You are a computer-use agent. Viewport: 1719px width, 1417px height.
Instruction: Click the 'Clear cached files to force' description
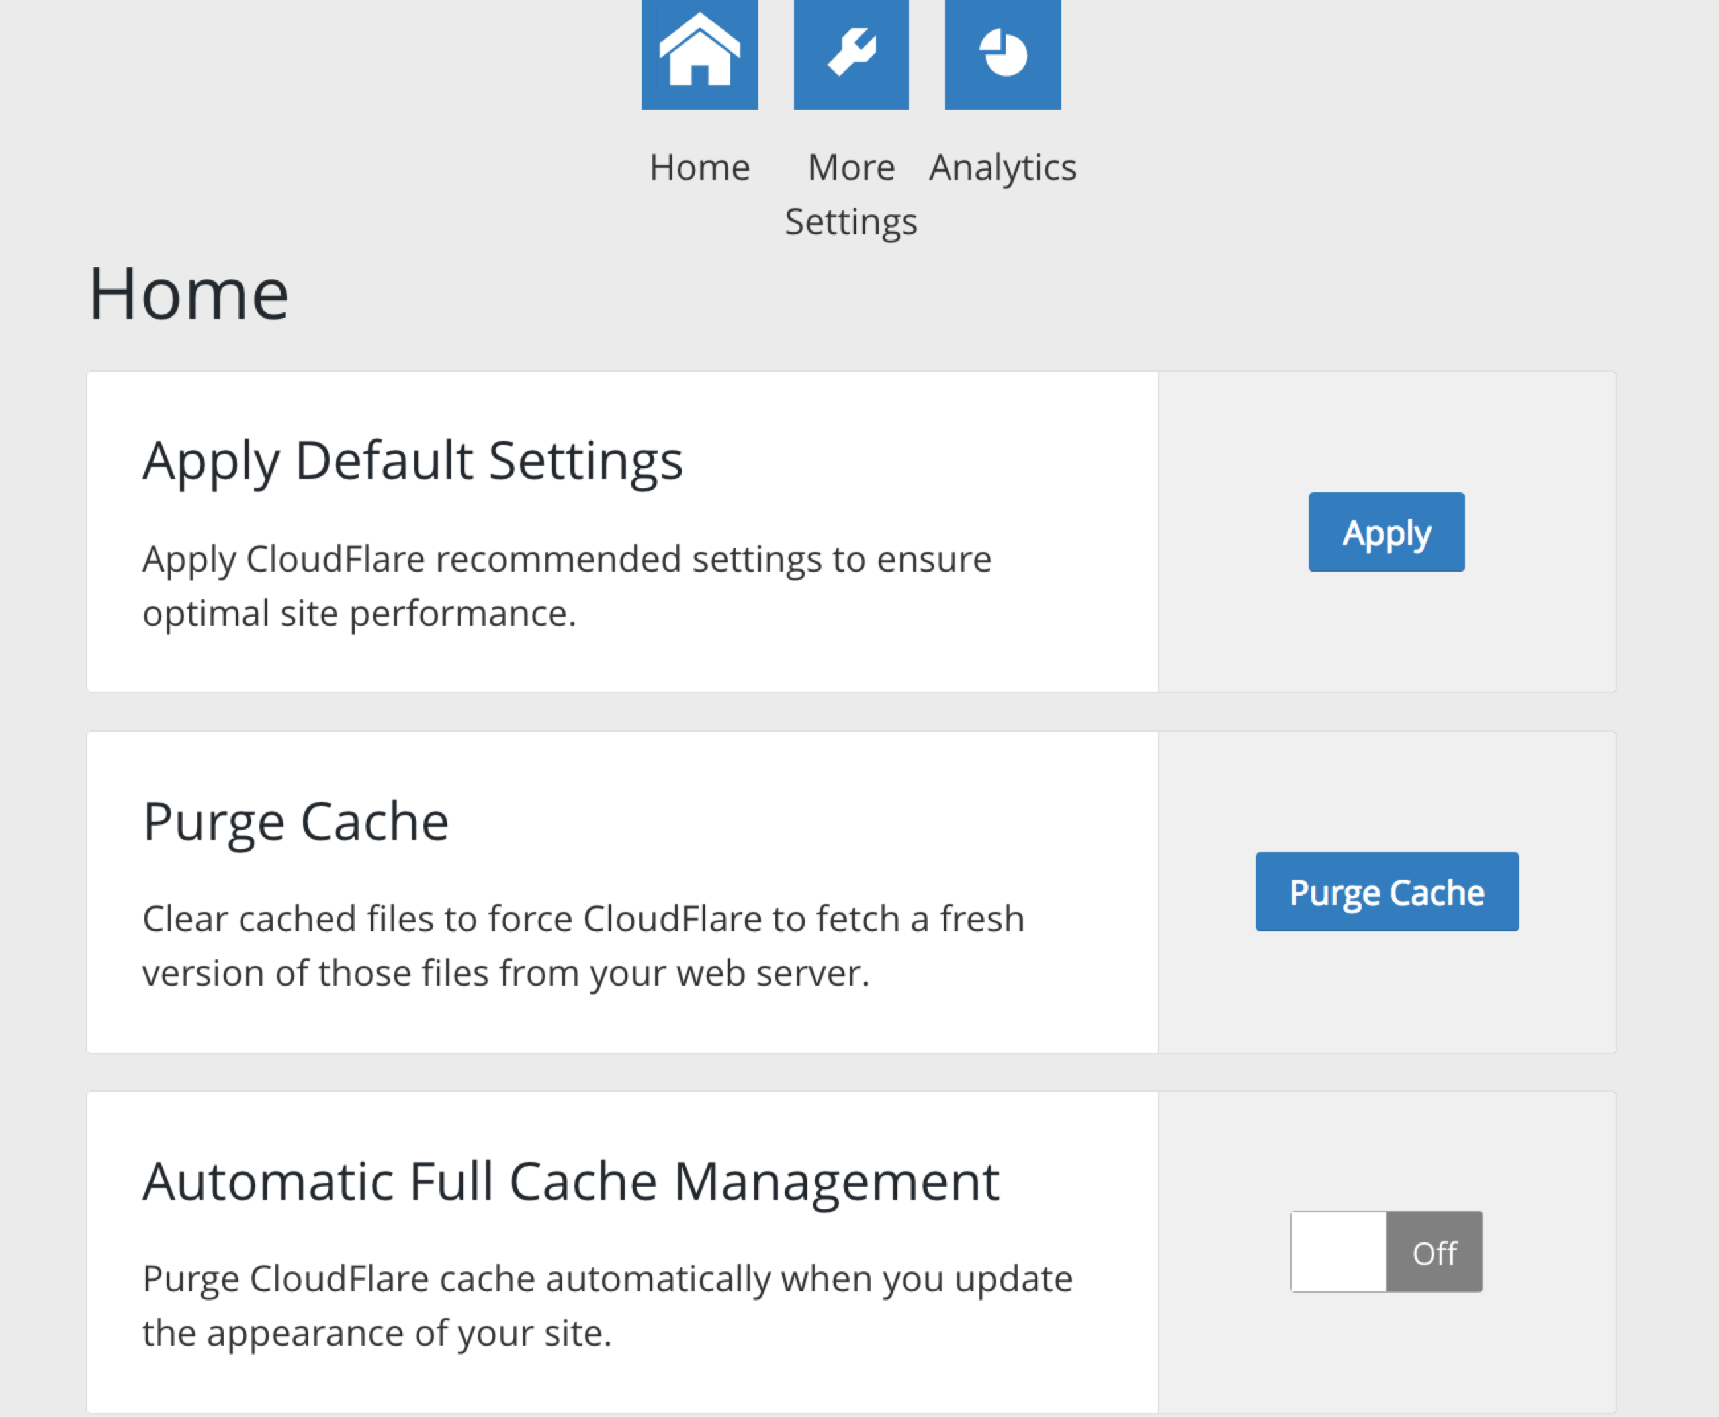tap(583, 946)
